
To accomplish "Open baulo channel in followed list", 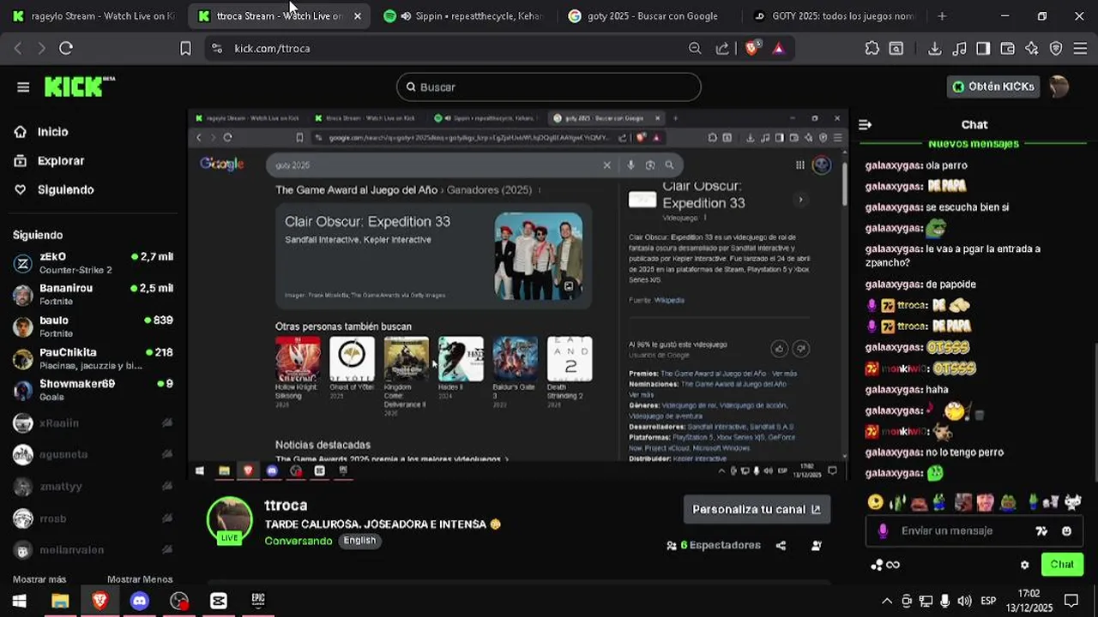I will 93,326.
